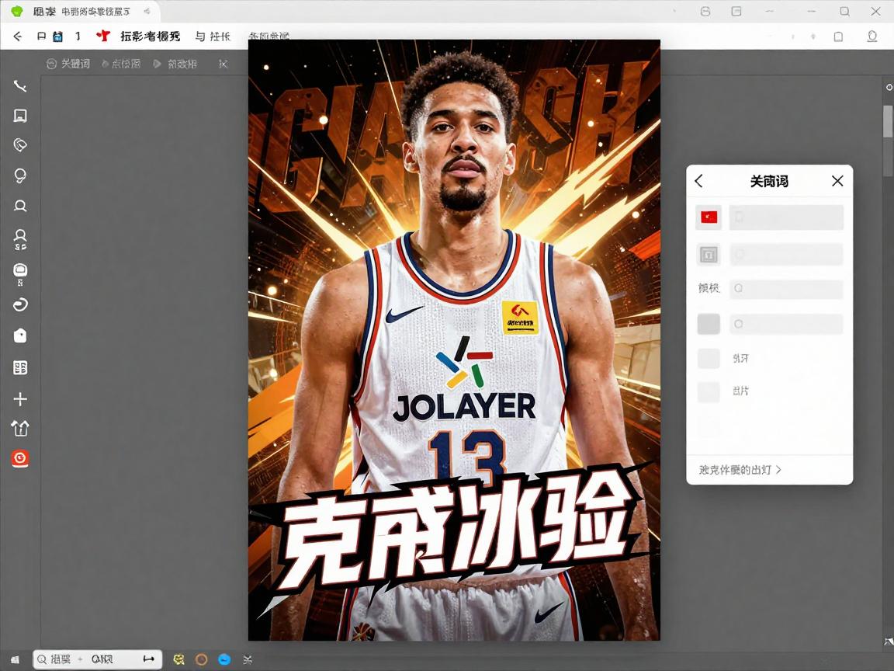Screen dimensions: 894x671
Task: Go back using popup panel's left chevron
Action: tap(698, 181)
